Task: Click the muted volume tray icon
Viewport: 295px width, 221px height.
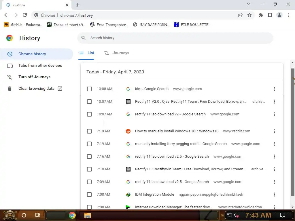Action: point(237,216)
